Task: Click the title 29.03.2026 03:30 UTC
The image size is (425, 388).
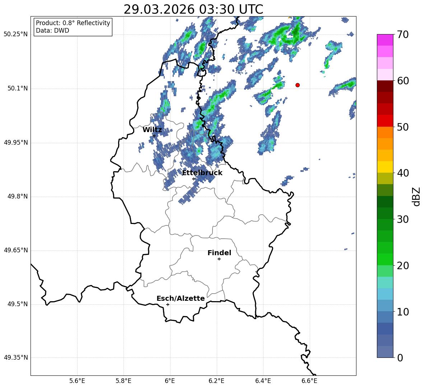Action: (193, 9)
